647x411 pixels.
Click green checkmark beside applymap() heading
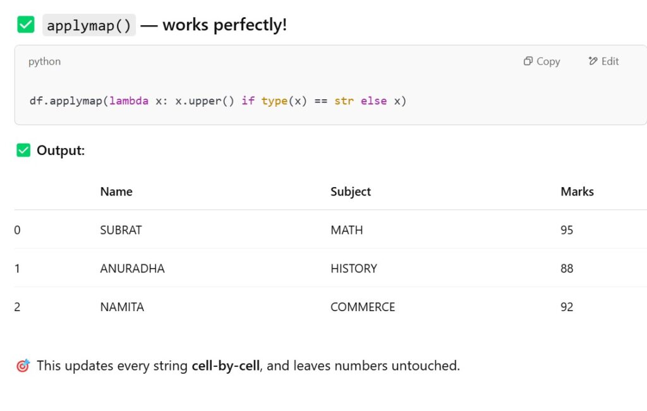26,25
